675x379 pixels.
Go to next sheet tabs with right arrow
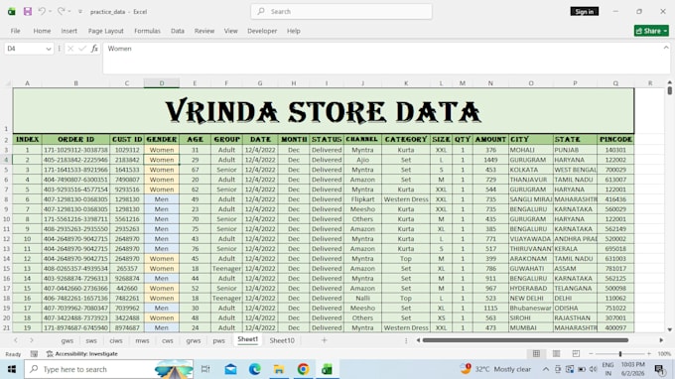(x=32, y=340)
